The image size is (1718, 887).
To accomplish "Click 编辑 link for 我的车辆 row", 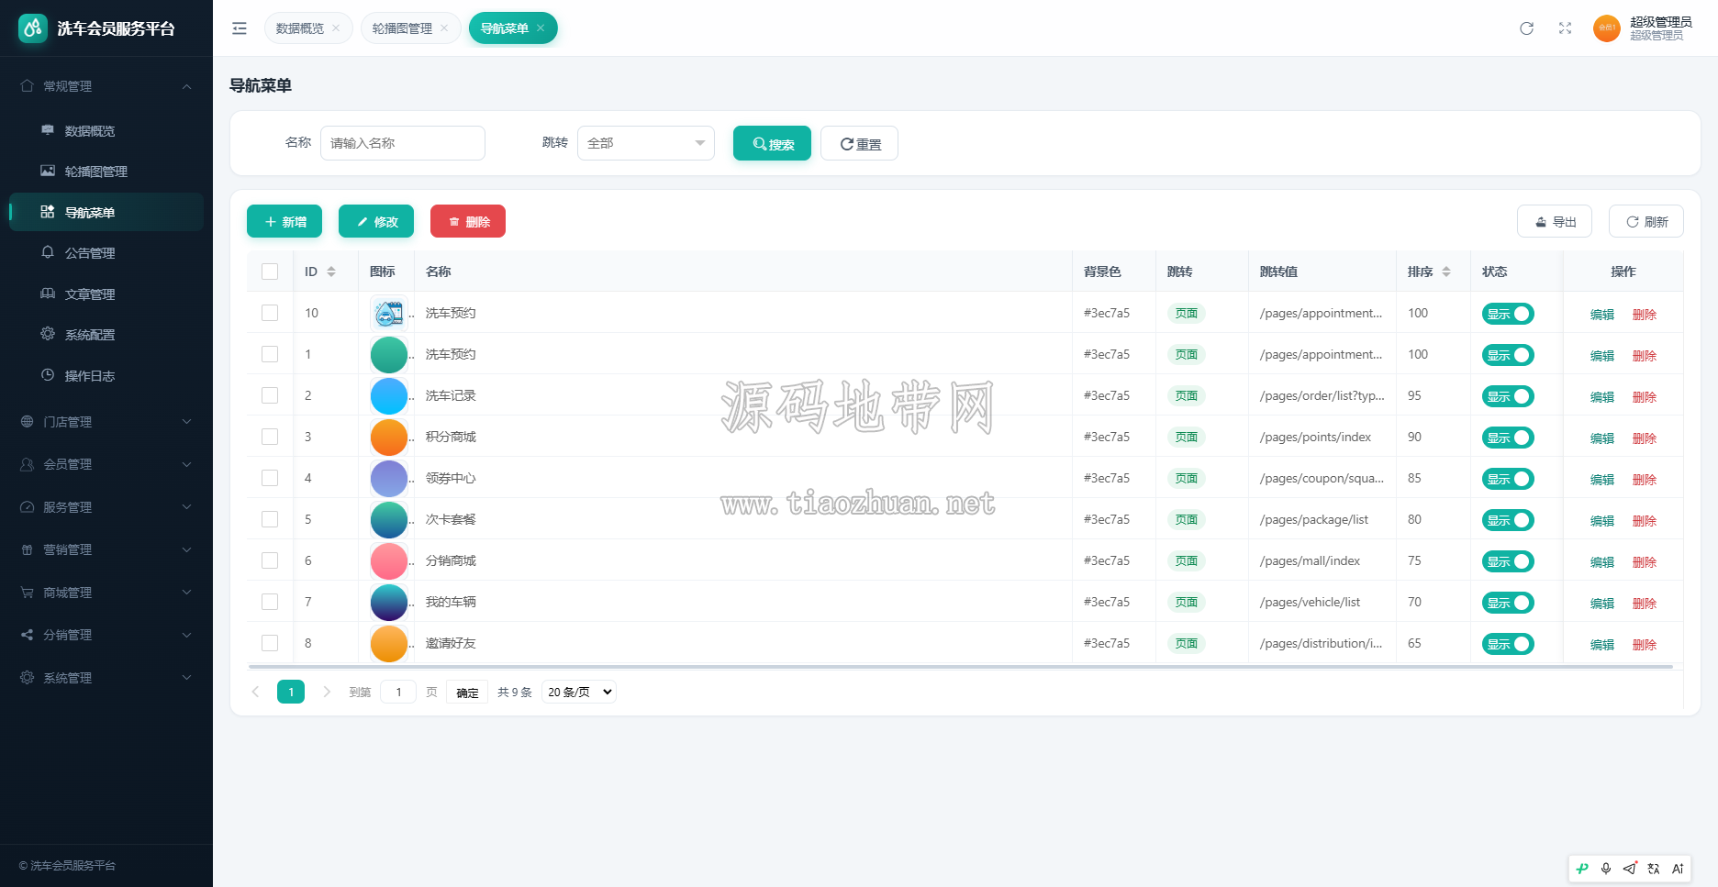I will coord(1602,604).
